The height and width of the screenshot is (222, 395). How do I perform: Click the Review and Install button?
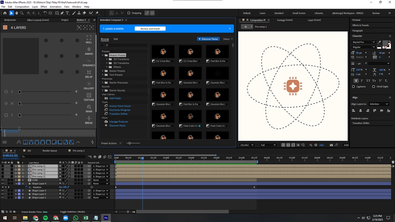150,29
